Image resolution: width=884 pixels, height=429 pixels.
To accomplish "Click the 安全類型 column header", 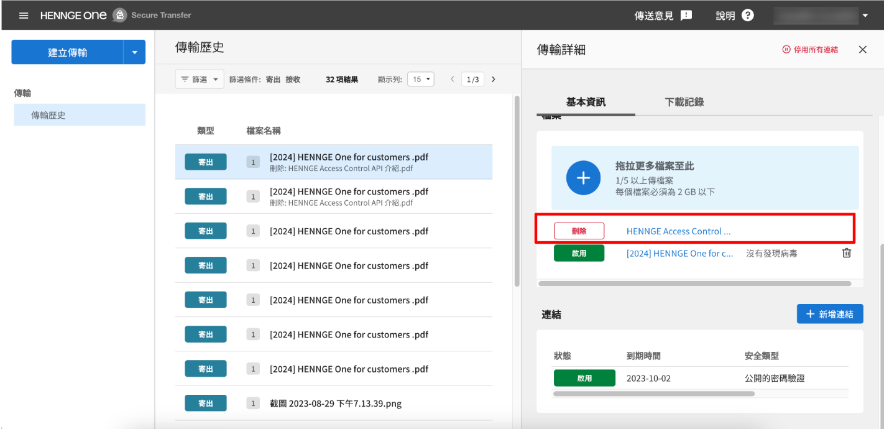I will click(x=762, y=356).
